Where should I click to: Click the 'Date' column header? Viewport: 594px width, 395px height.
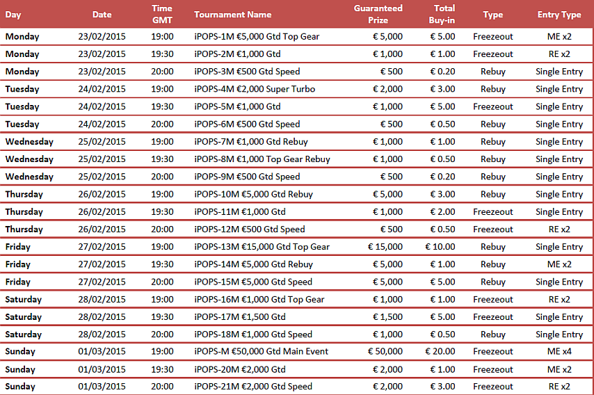pos(102,15)
